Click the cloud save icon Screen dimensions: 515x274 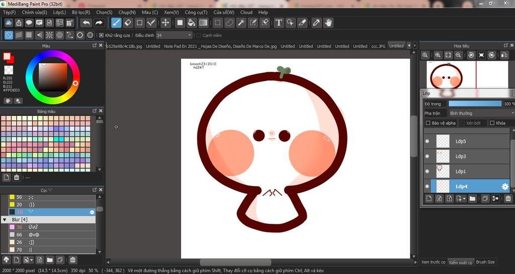[x=9, y=23]
